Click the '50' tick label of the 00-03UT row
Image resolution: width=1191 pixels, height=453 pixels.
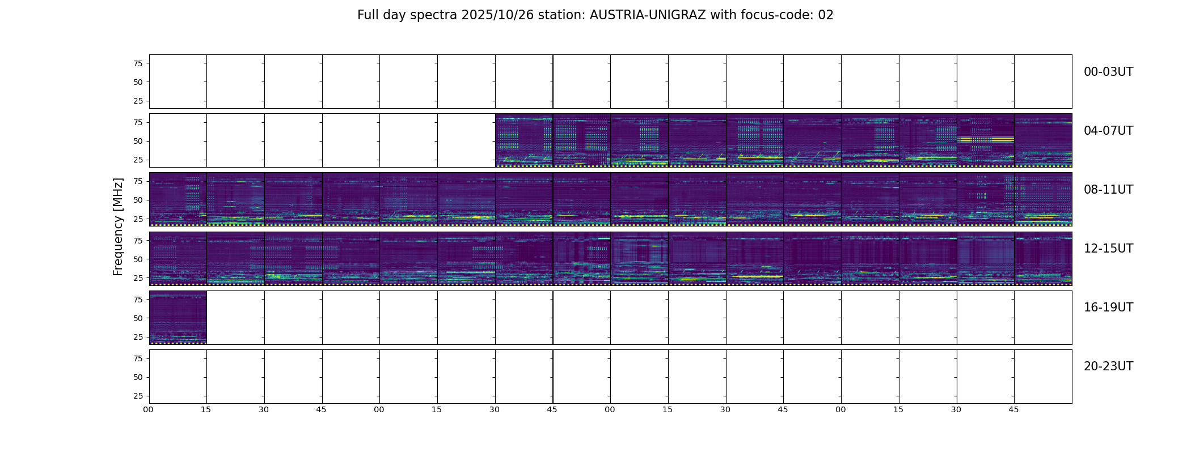pyautogui.click(x=138, y=82)
